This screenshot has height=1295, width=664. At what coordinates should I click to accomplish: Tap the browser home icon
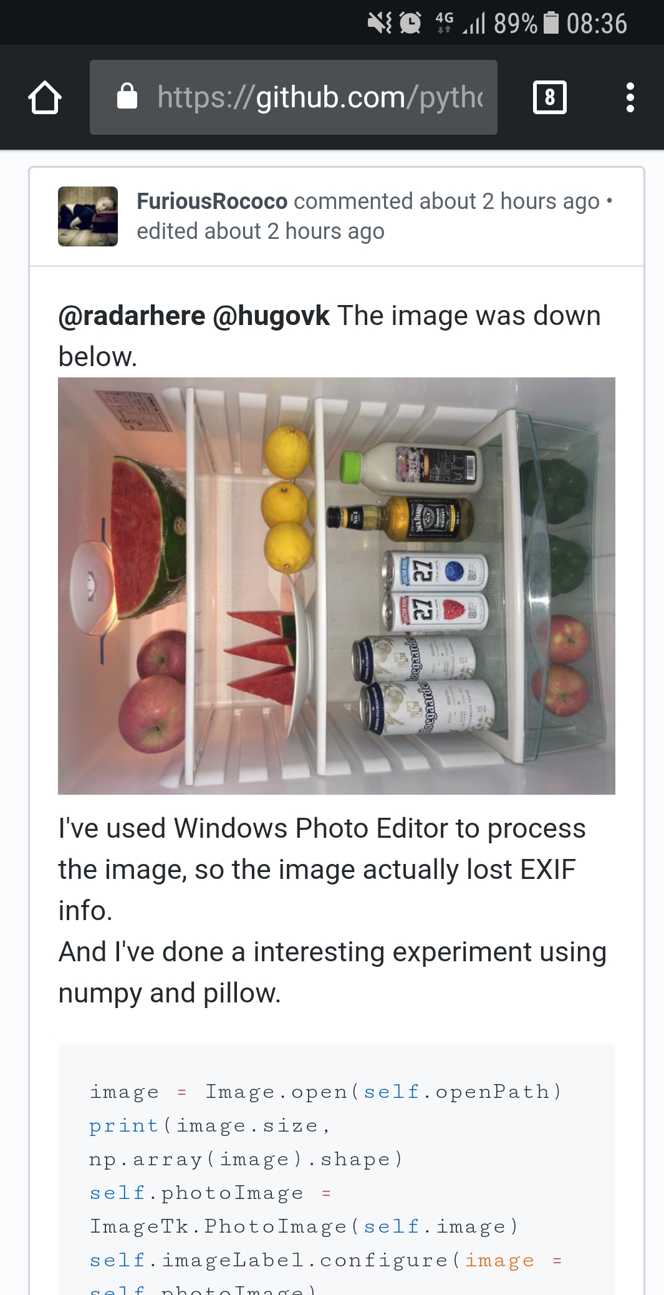[45, 97]
